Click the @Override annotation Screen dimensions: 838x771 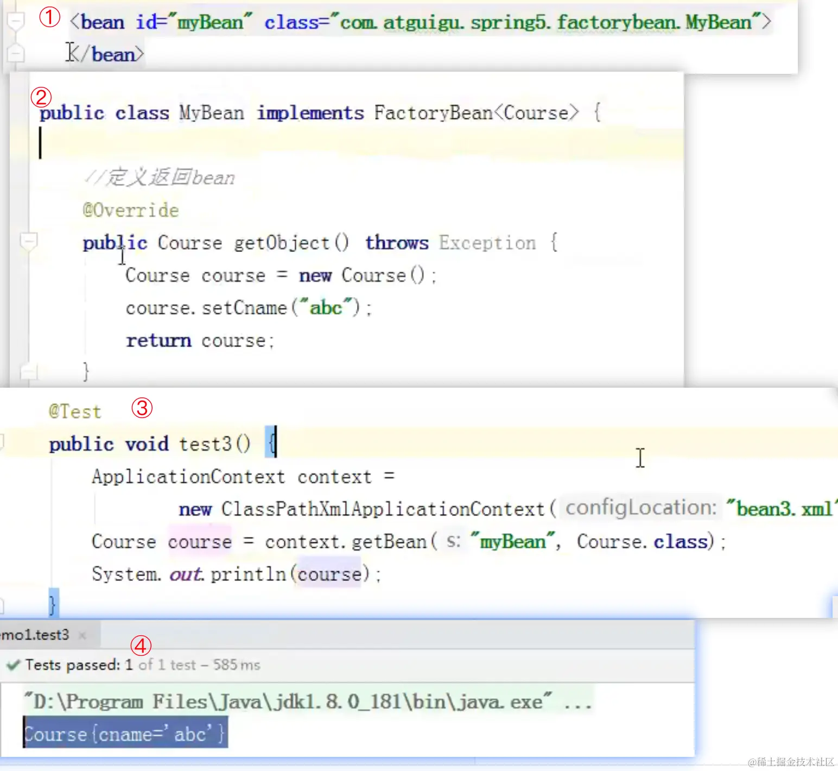click(131, 210)
